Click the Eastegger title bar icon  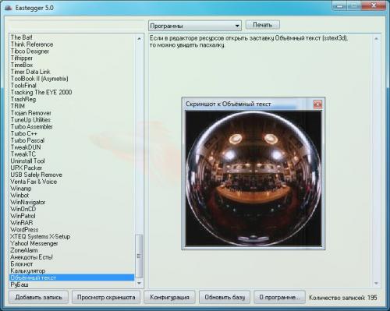9,8
